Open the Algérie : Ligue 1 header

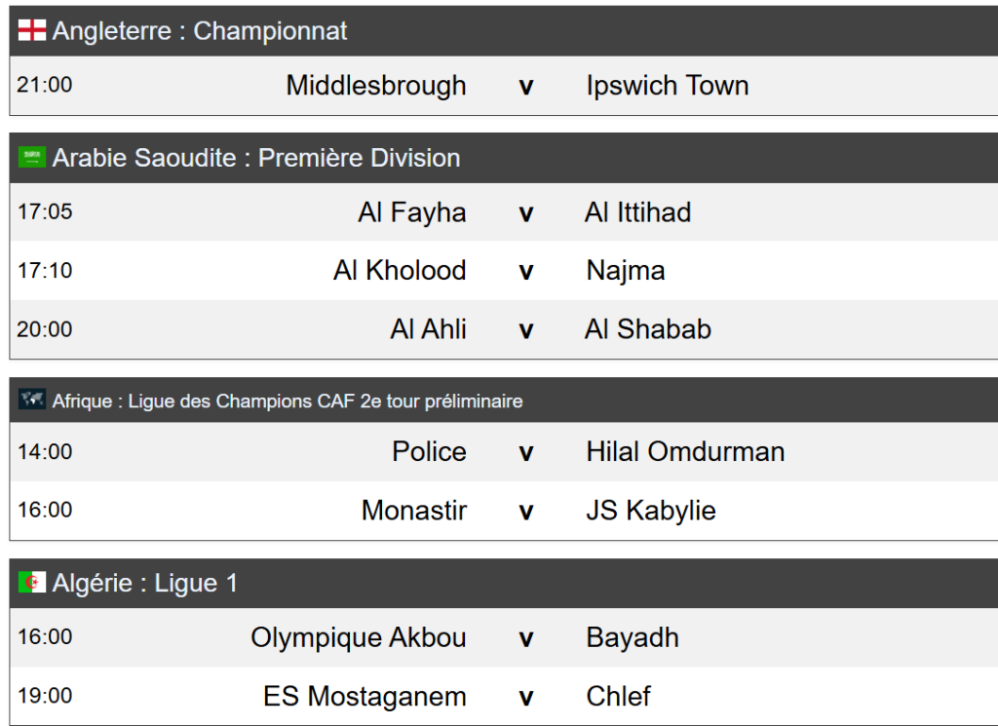(145, 584)
